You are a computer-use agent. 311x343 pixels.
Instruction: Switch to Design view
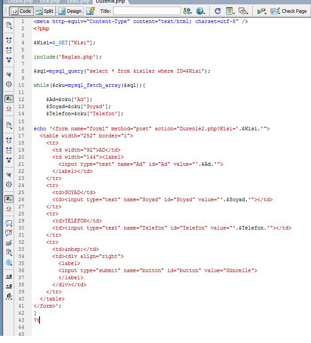pos(70,11)
